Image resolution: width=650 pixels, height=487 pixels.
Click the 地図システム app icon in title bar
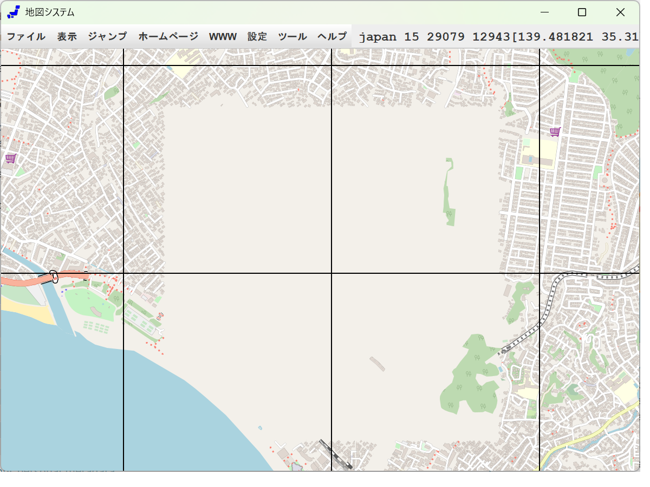tap(14, 12)
